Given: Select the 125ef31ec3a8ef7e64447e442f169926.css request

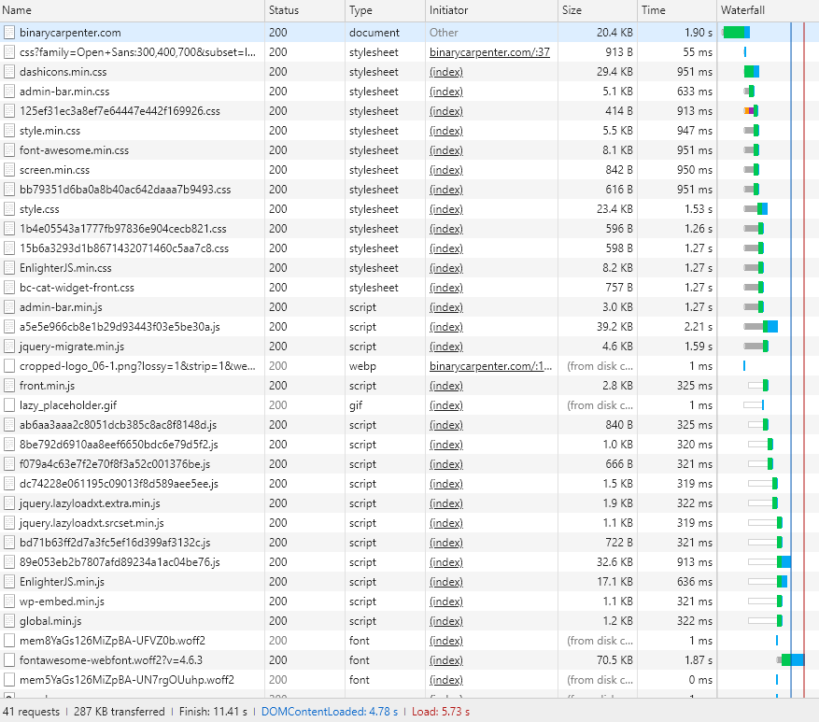Looking at the screenshot, I should [x=120, y=111].
